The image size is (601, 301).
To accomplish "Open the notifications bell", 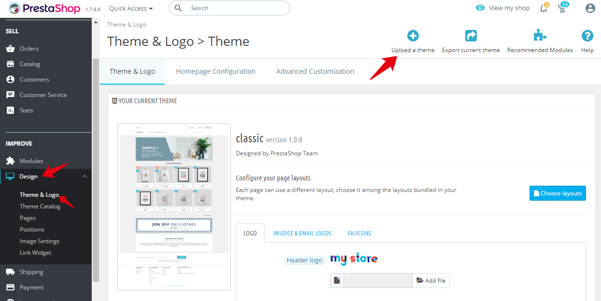I will point(544,8).
